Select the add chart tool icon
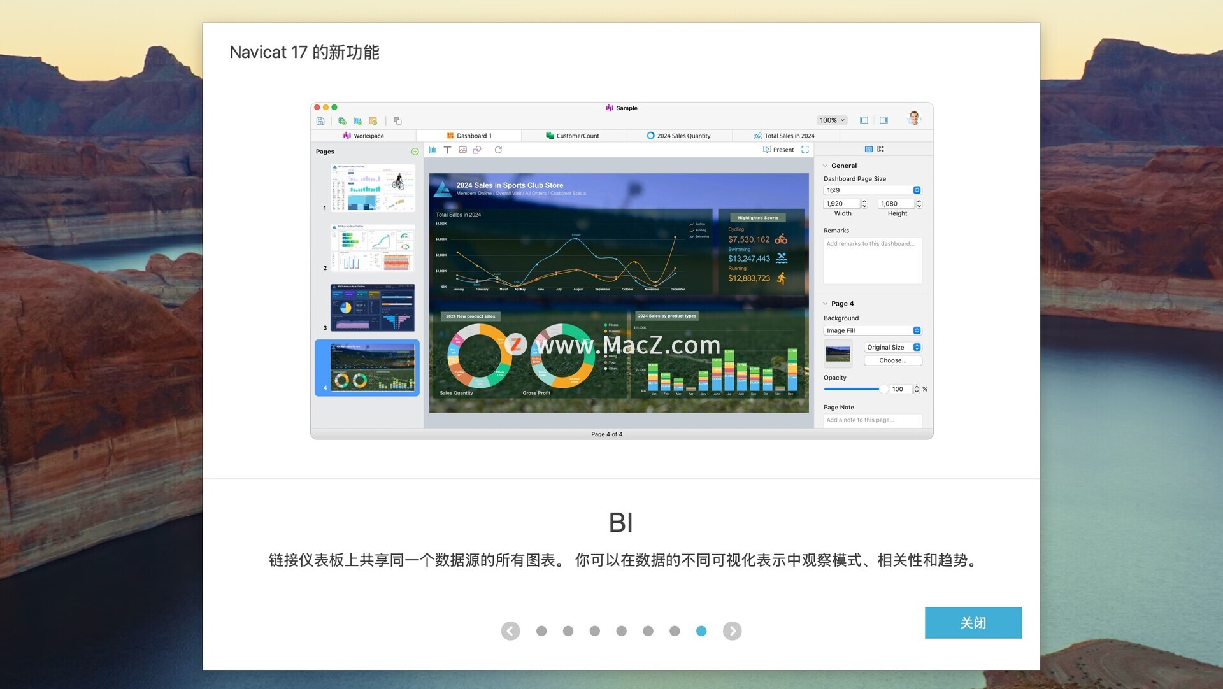Screen dimensions: 1223x689 (433, 150)
